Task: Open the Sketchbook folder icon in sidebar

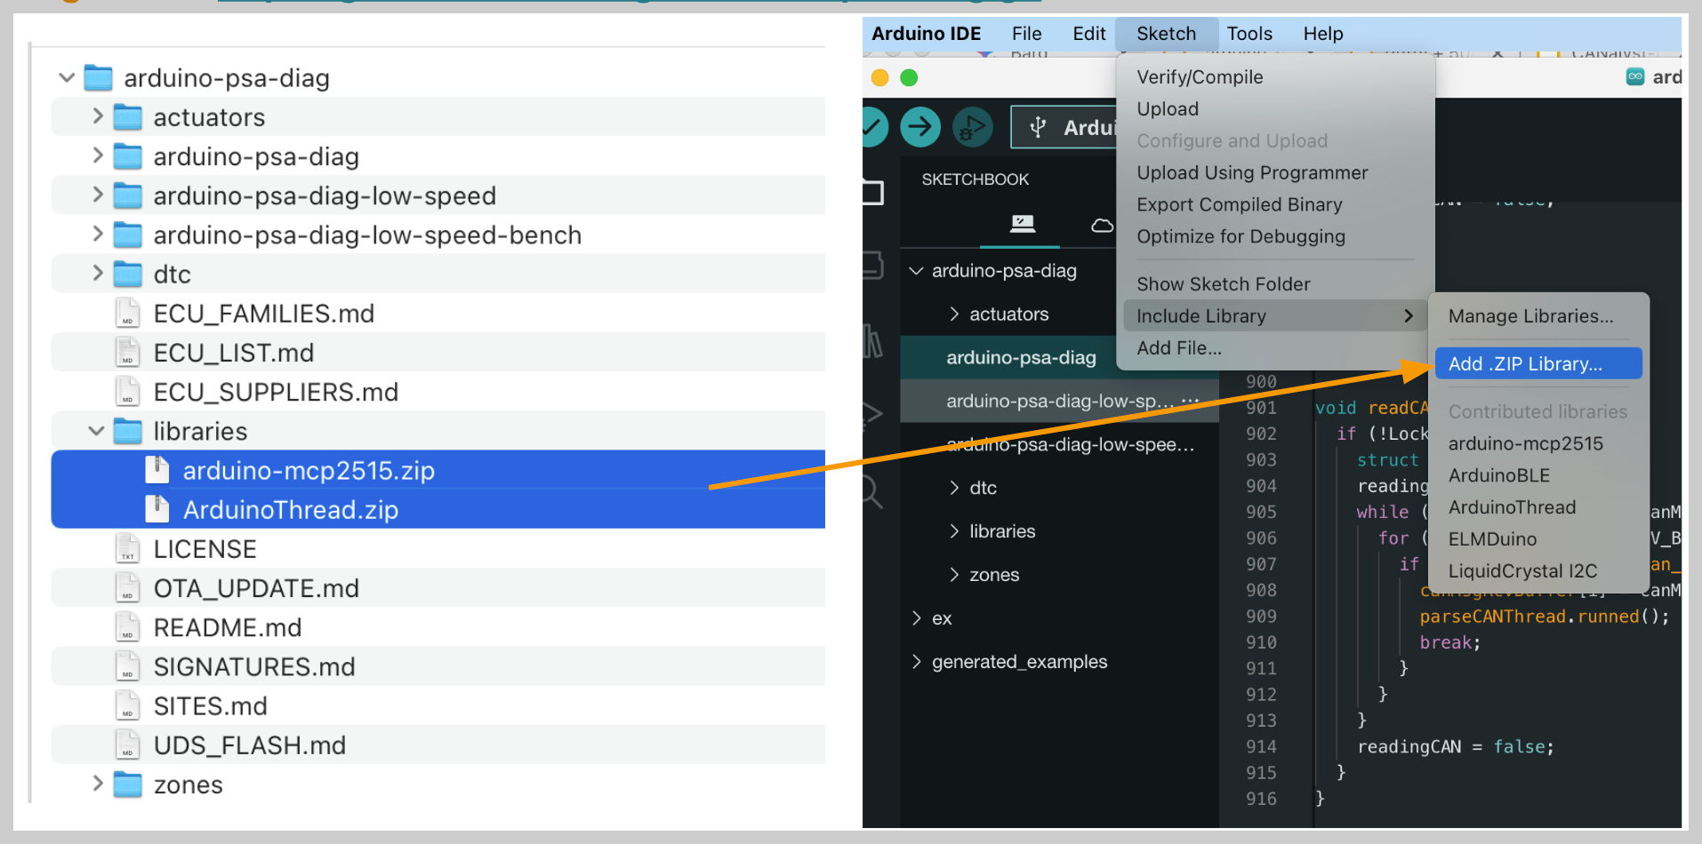Action: click(x=872, y=192)
